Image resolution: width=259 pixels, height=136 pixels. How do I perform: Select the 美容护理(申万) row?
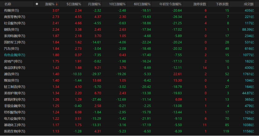pyautogui.click(x=130, y=93)
